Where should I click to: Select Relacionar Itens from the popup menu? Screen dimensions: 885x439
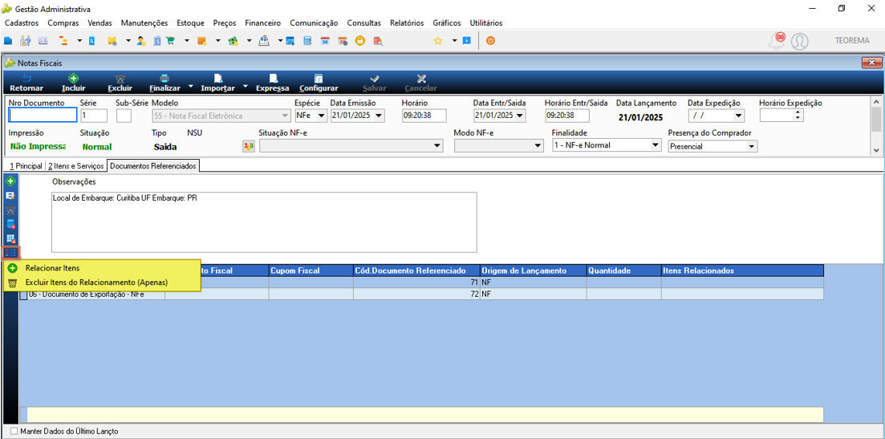52,268
